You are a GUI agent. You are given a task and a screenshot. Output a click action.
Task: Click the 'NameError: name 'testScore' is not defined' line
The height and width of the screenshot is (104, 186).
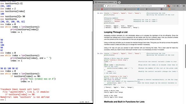pyautogui.click(x=25, y=97)
